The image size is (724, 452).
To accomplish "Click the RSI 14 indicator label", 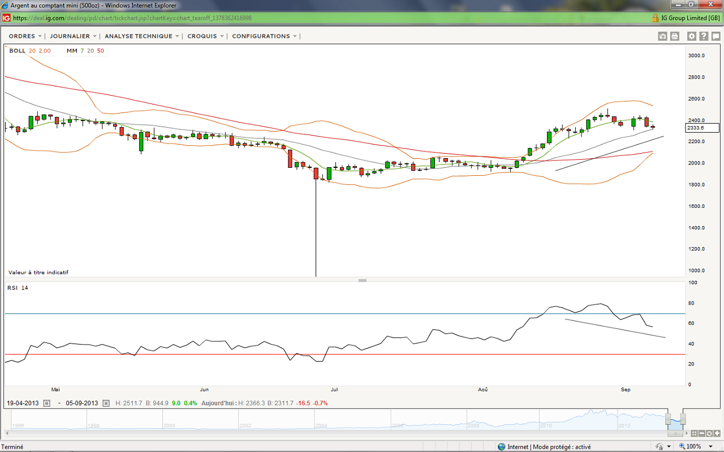I will click(18, 288).
